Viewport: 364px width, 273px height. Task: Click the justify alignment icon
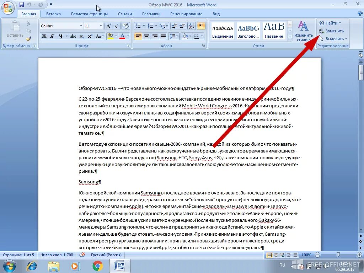[163, 36]
